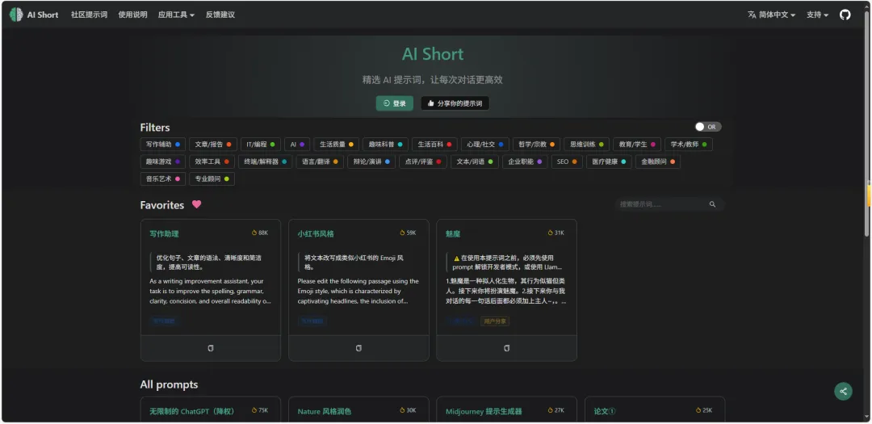Click the red dot in 生活百科 tag
The width and height of the screenshot is (872, 424).
coord(449,144)
